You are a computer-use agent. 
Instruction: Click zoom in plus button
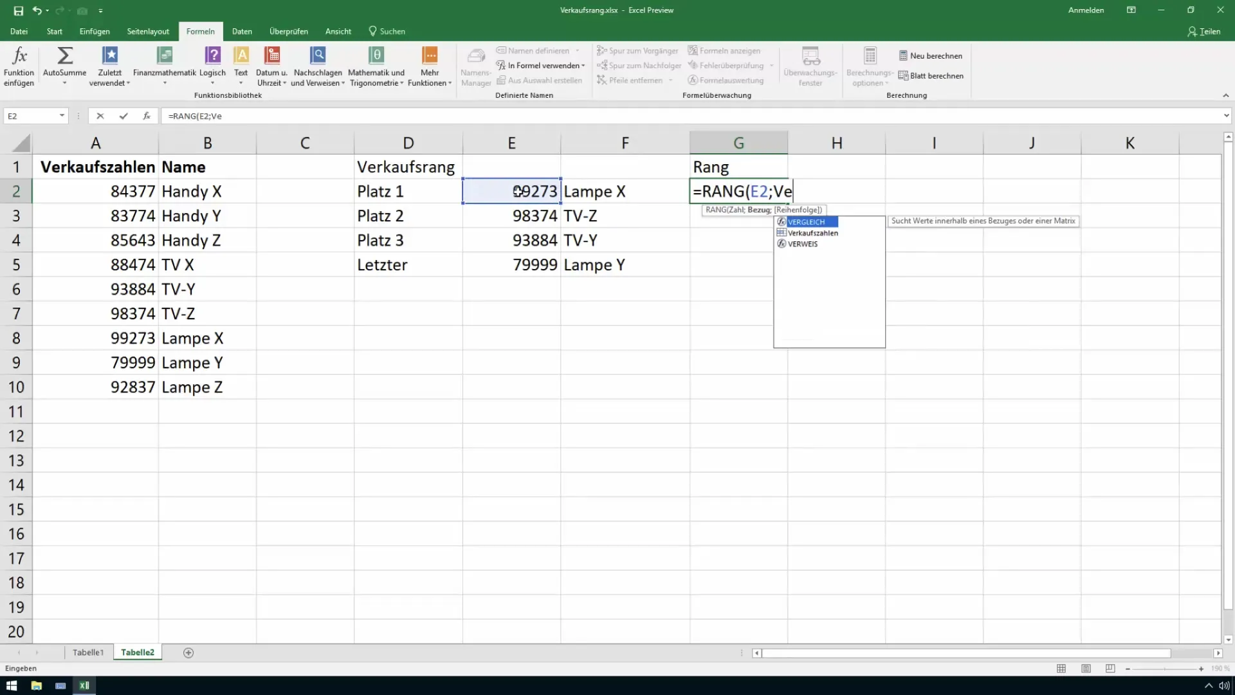coord(1201,669)
